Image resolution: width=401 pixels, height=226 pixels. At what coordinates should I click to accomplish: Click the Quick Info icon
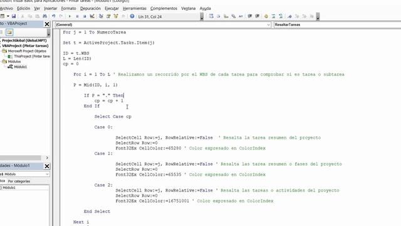pos(226,16)
